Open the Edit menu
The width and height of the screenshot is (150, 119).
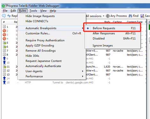coord(13,11)
